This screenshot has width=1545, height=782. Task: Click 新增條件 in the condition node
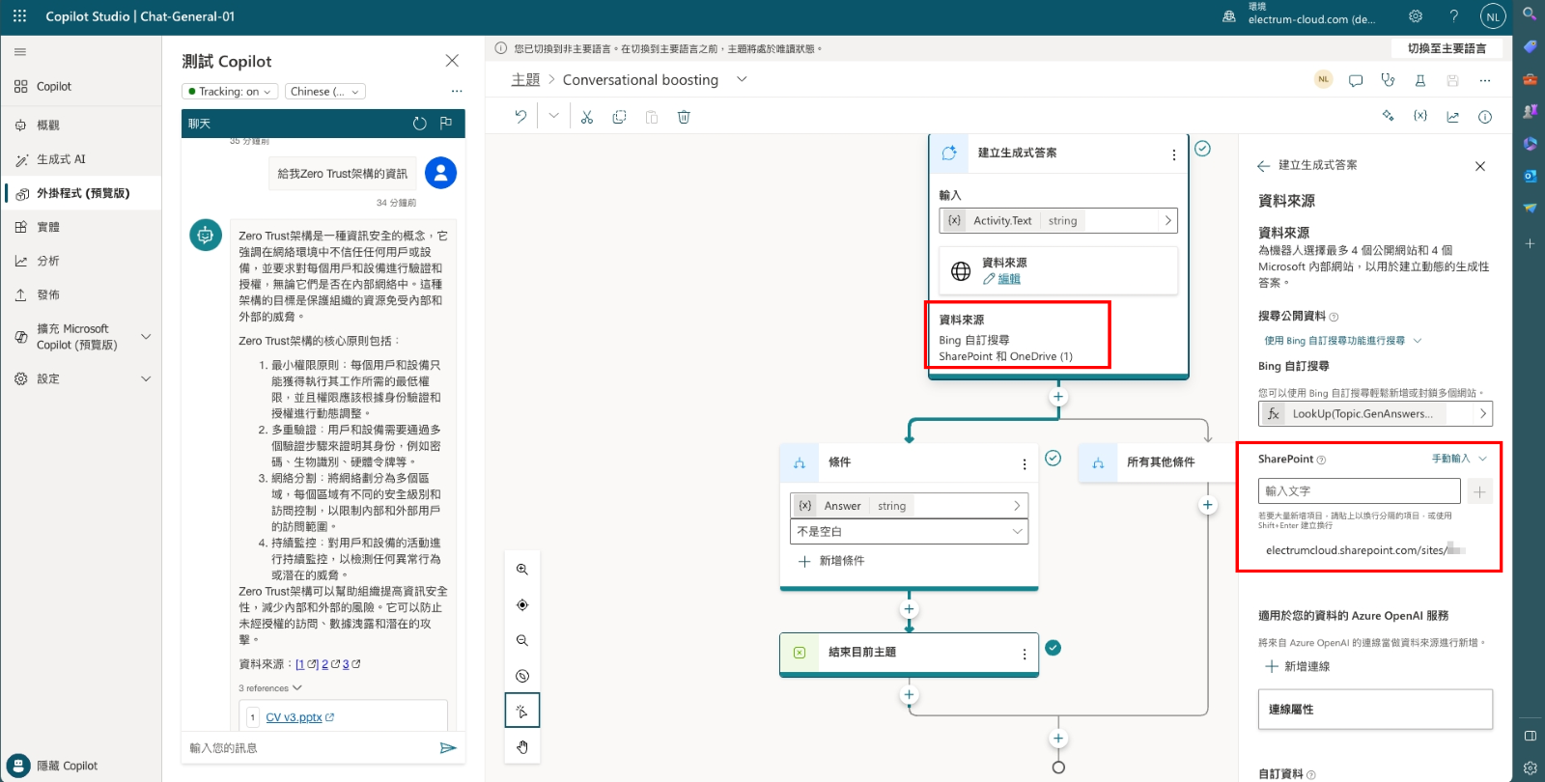coord(831,561)
